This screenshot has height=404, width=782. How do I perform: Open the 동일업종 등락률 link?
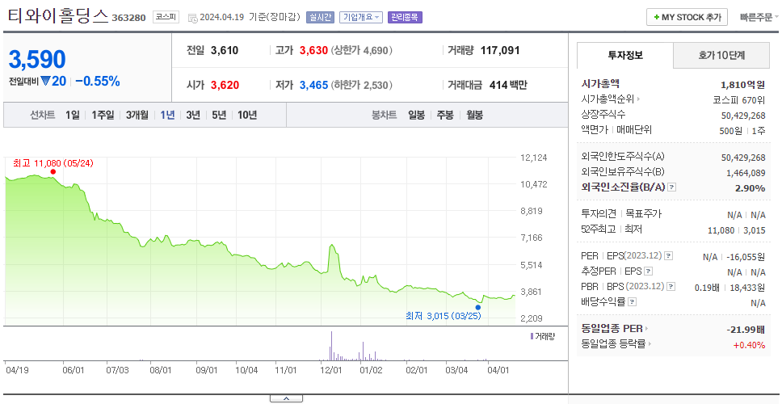(616, 343)
